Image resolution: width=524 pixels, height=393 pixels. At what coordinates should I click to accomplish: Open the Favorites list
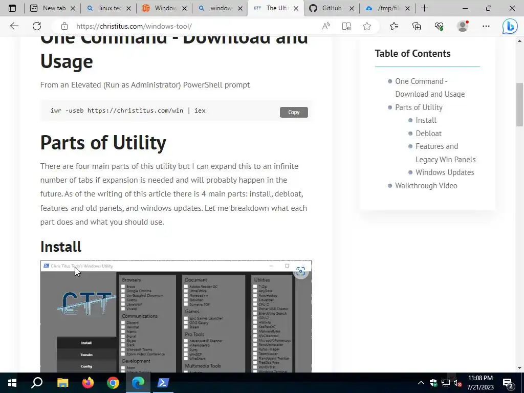[394, 26]
